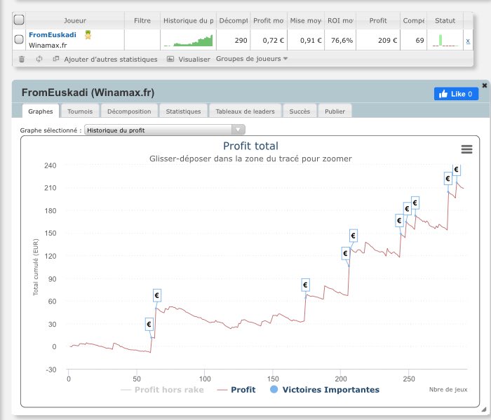This screenshot has width=491, height=420.
Task: Click the Facebook Like button
Action: coord(456,94)
